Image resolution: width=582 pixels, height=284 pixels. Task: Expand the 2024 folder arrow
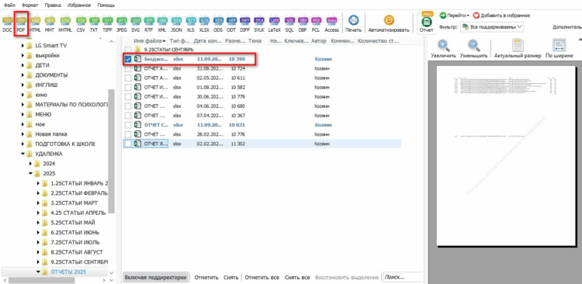(30, 164)
